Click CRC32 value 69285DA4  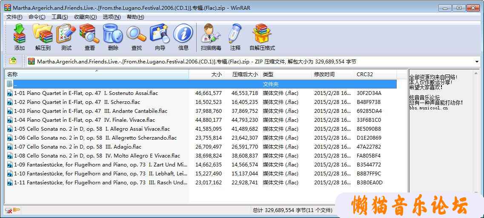369,111
